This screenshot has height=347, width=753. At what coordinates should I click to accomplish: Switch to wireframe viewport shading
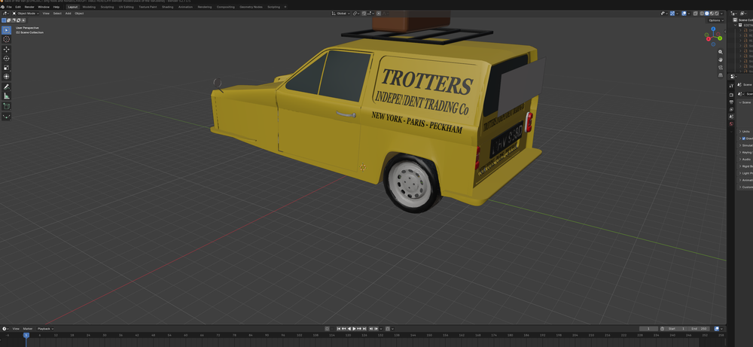click(x=702, y=14)
